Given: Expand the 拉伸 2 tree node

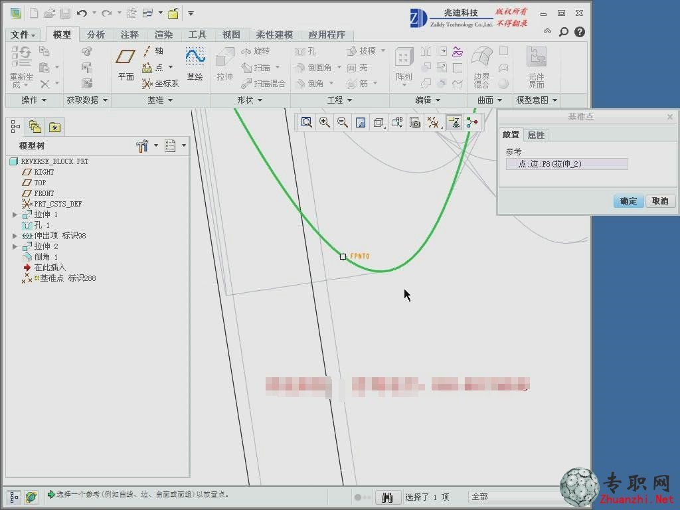Looking at the screenshot, I should pyautogui.click(x=15, y=246).
